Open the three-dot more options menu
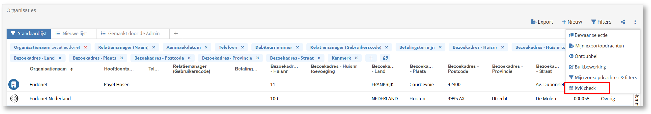 point(635,22)
